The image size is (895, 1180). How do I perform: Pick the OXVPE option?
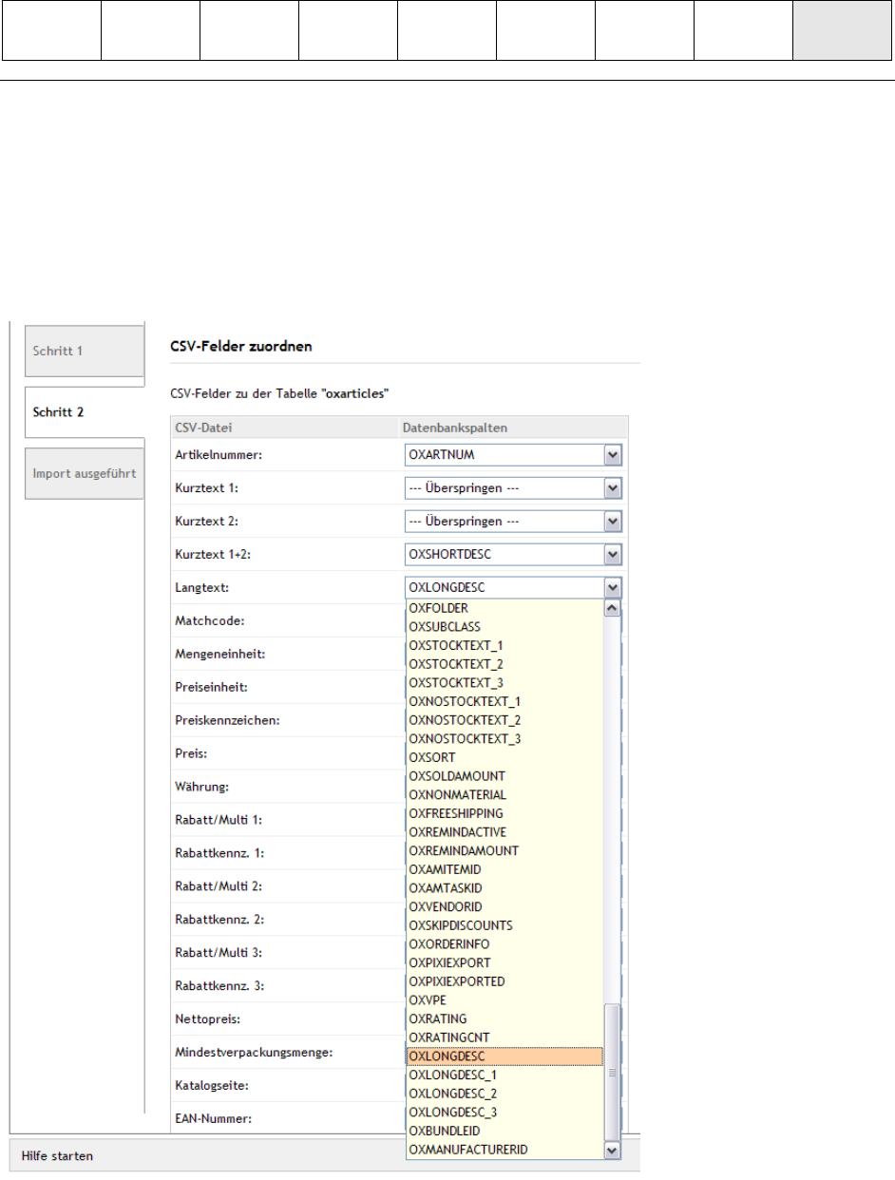pyautogui.click(x=505, y=1000)
